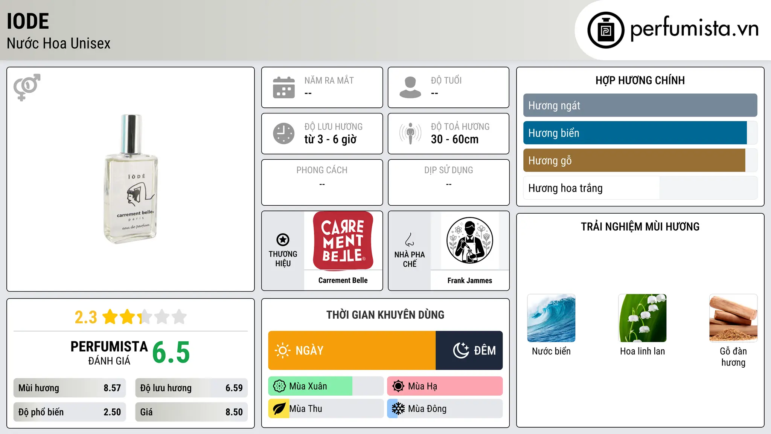Click the HỢP HƯƠNG CHÍNH heading

click(x=640, y=80)
